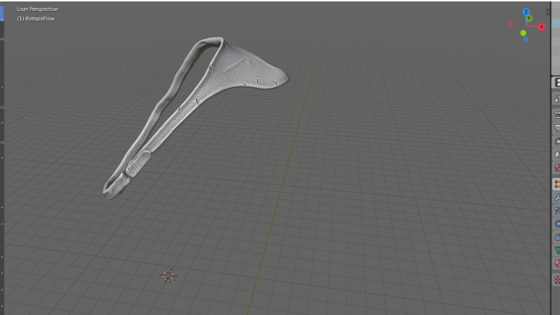Click the unlabeled blue negative Z gizmo dot

pos(526,39)
